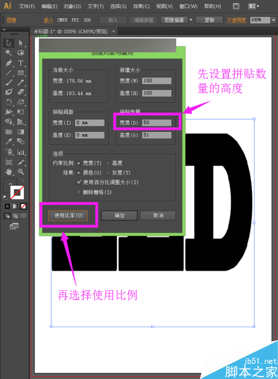Enable 删除栅格(S) checkbox

tap(78, 193)
